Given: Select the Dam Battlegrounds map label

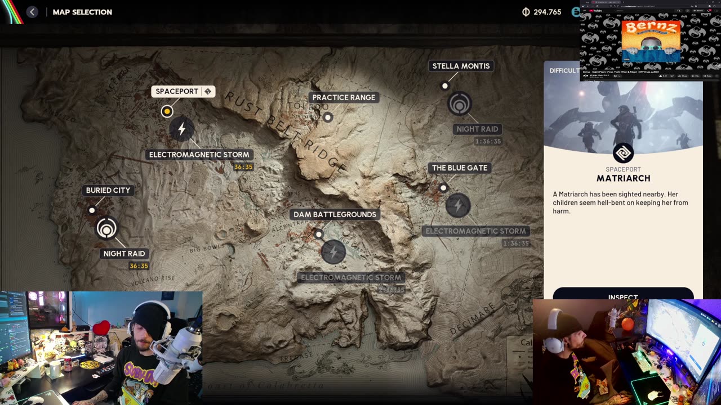Looking at the screenshot, I should point(335,214).
